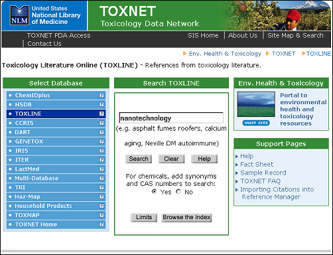333x255 pixels.
Task: Click Browse the Index button
Action: tap(186, 217)
